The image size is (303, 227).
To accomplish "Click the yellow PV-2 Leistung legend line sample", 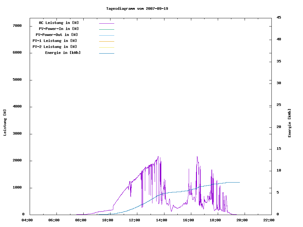I will [x=106, y=47].
